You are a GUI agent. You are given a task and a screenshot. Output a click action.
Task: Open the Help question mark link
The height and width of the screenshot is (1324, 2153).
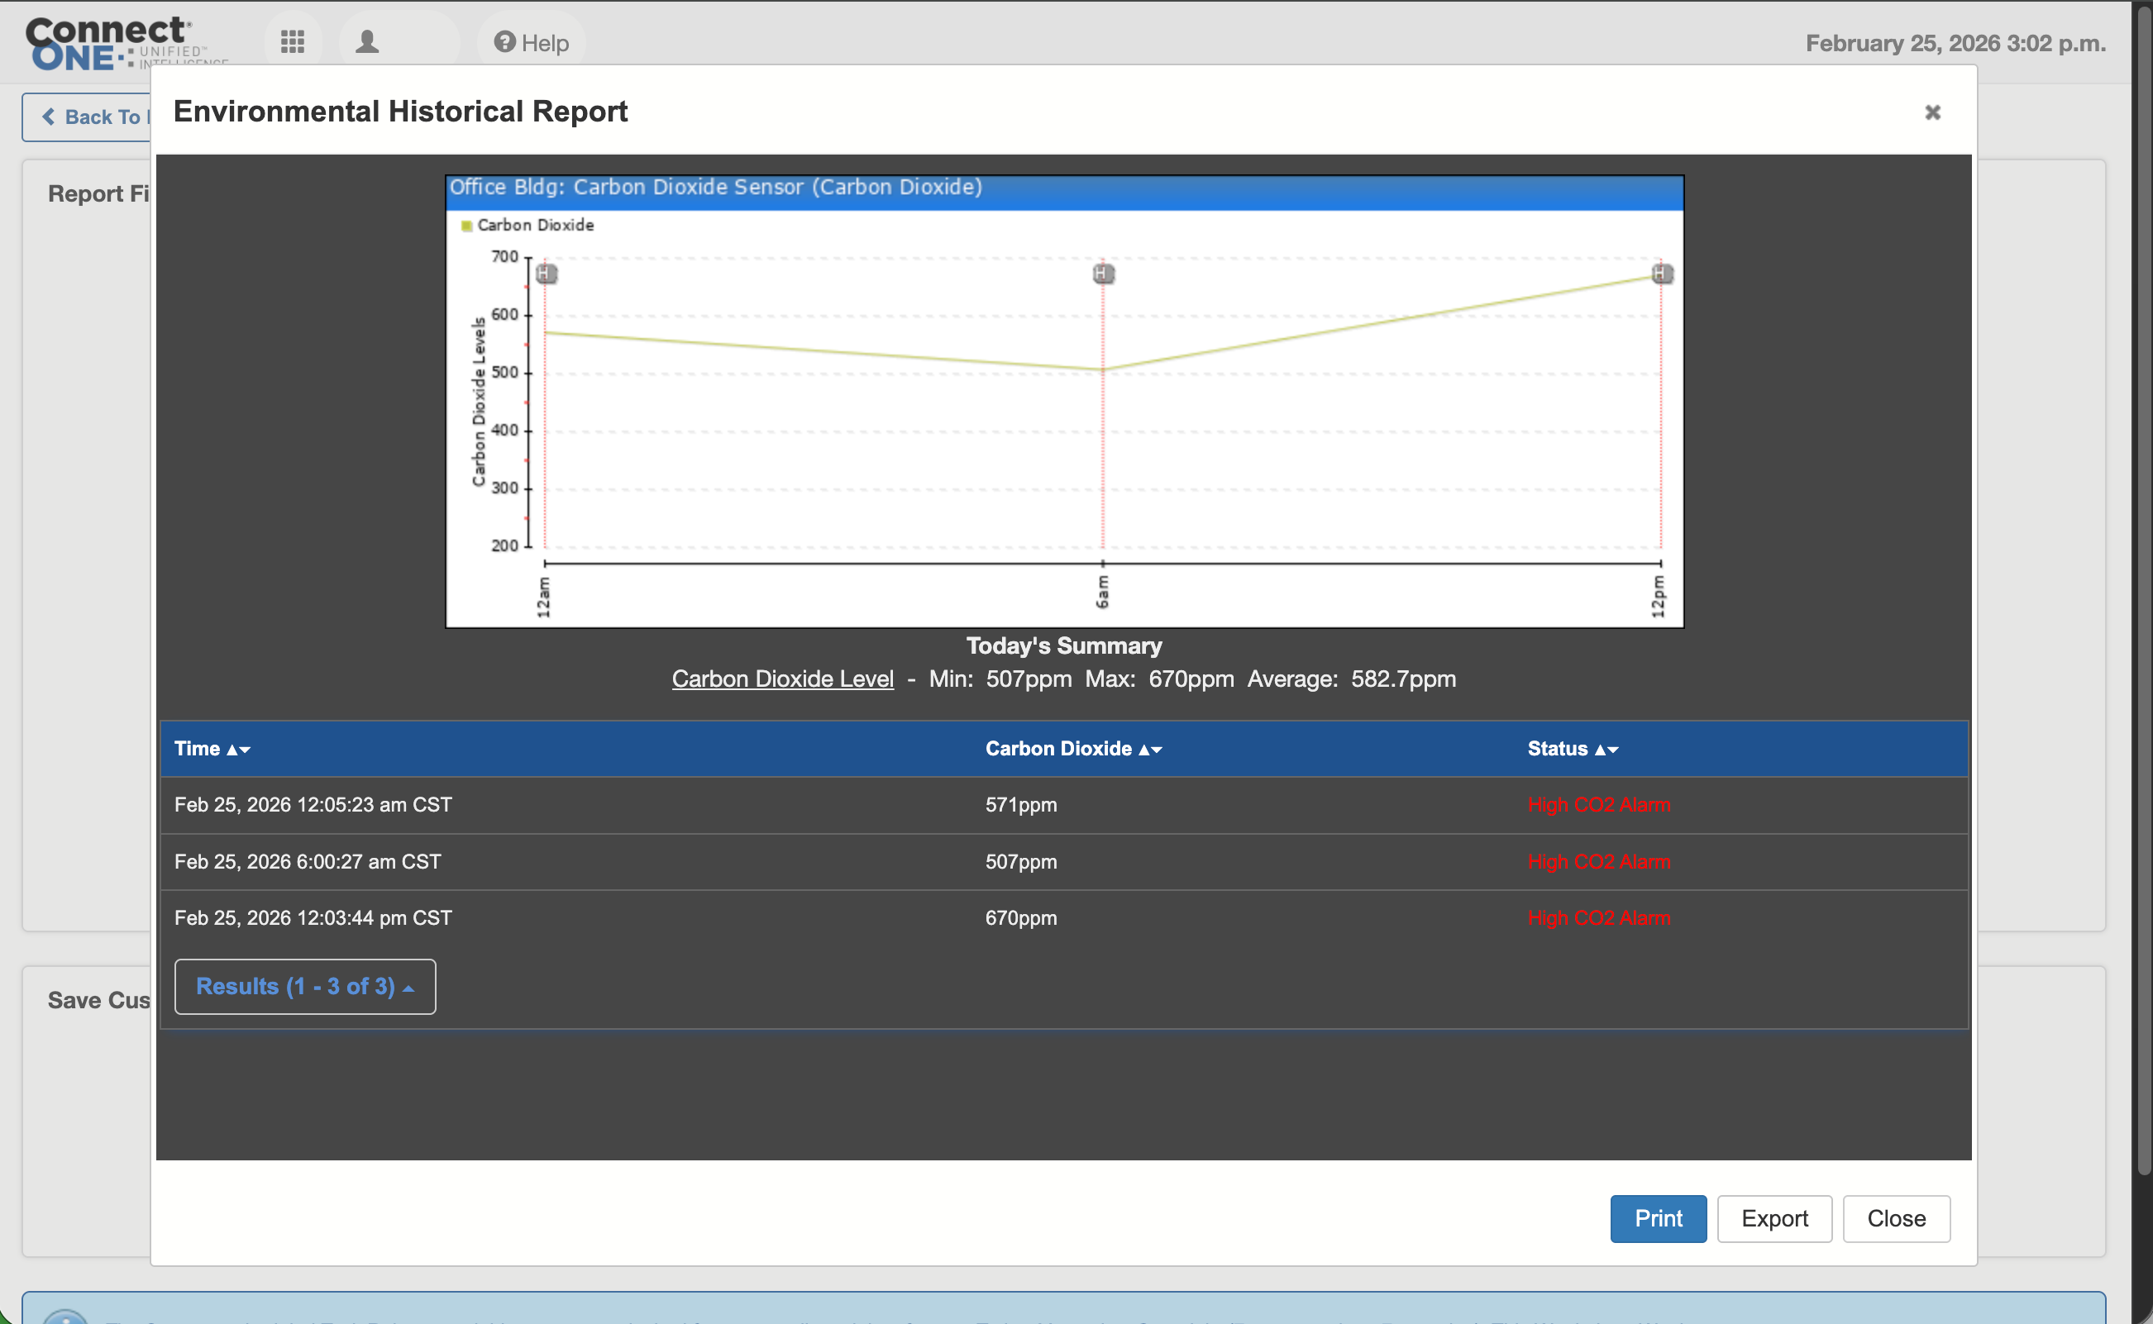point(532,43)
